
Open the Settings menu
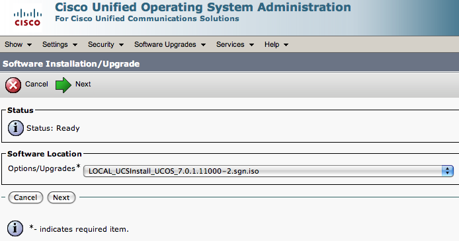click(60, 44)
